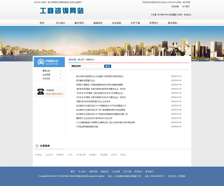Viewport: 224px width, 186px height.
Task: Click the LED显示屏 friendly link
Action: point(81,155)
